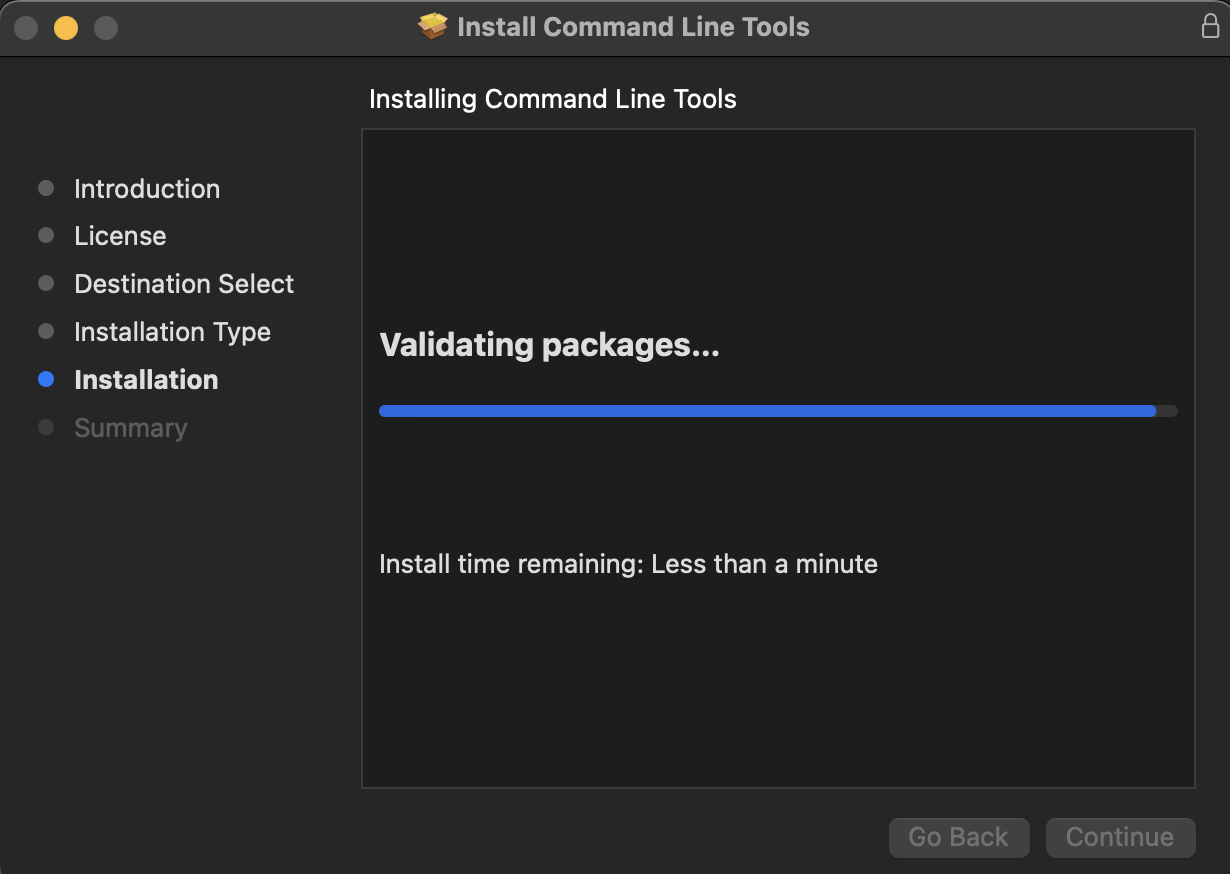Click the Installation Type step bullet
1230x874 pixels.
[46, 331]
